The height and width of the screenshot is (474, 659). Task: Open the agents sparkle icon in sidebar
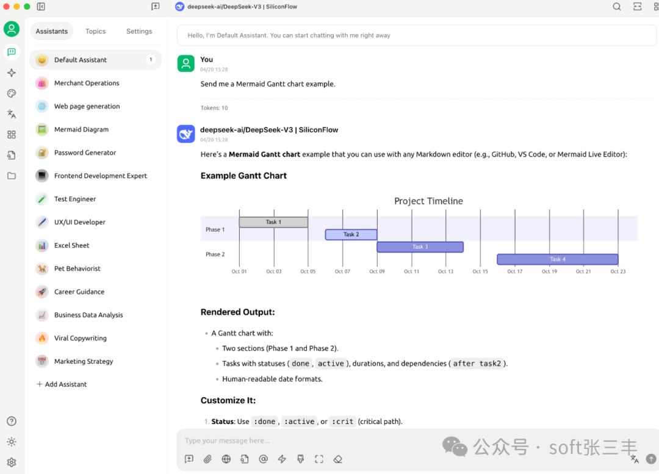click(12, 73)
